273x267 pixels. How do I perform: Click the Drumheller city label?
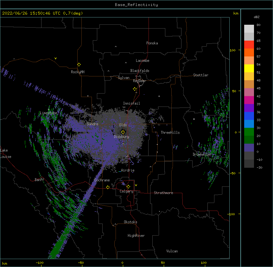tap(202, 154)
